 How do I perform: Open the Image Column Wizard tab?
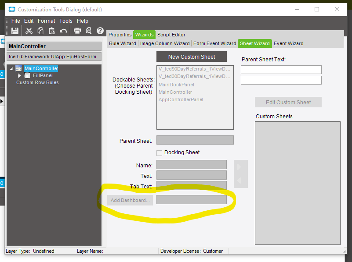coord(165,43)
